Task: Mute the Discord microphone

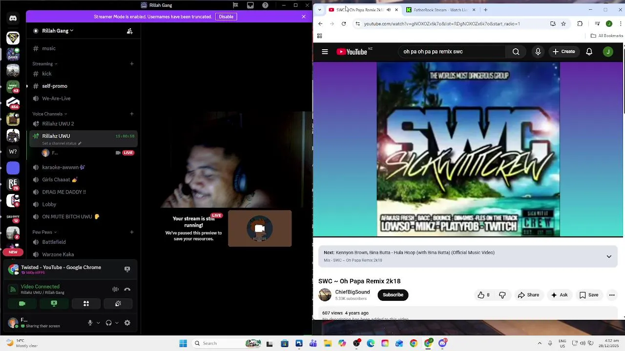Action: point(90,323)
